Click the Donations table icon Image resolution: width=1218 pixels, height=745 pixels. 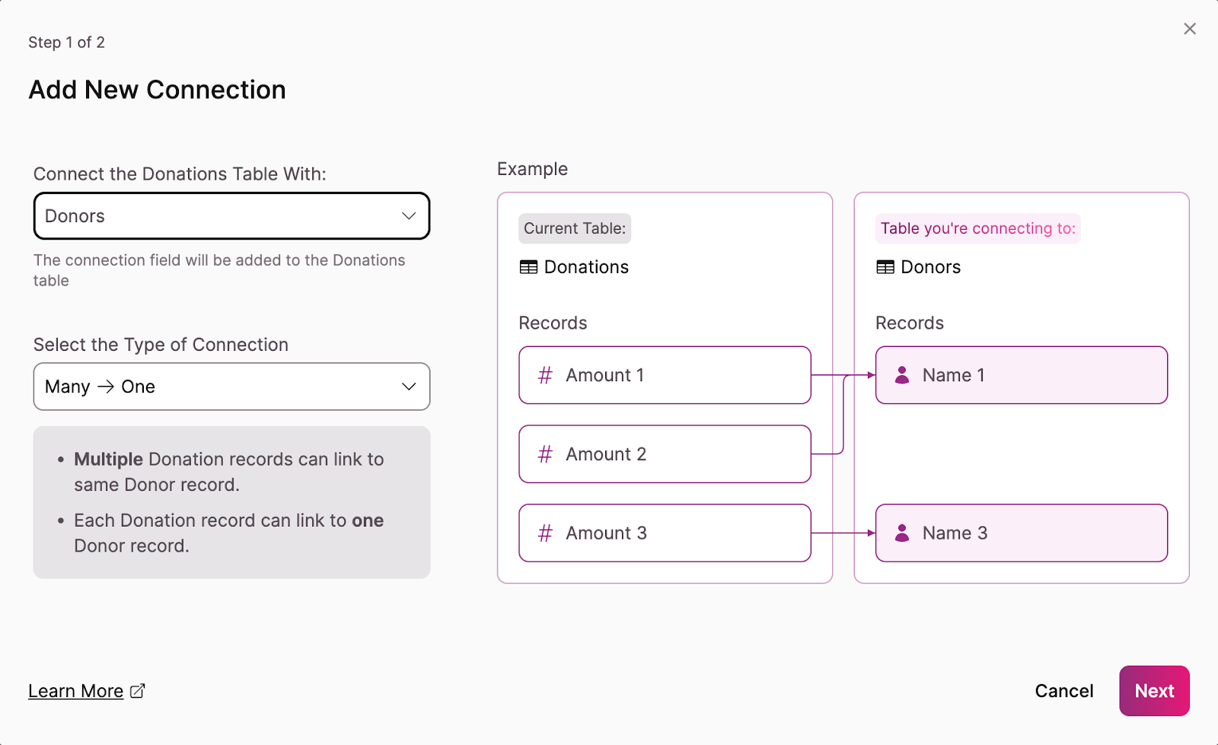point(528,267)
